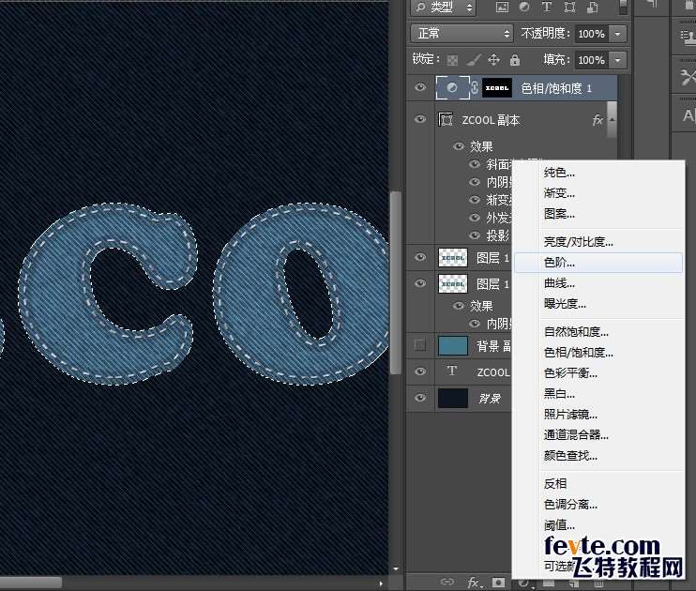Open the blend mode 正常 dropdown

click(x=461, y=33)
